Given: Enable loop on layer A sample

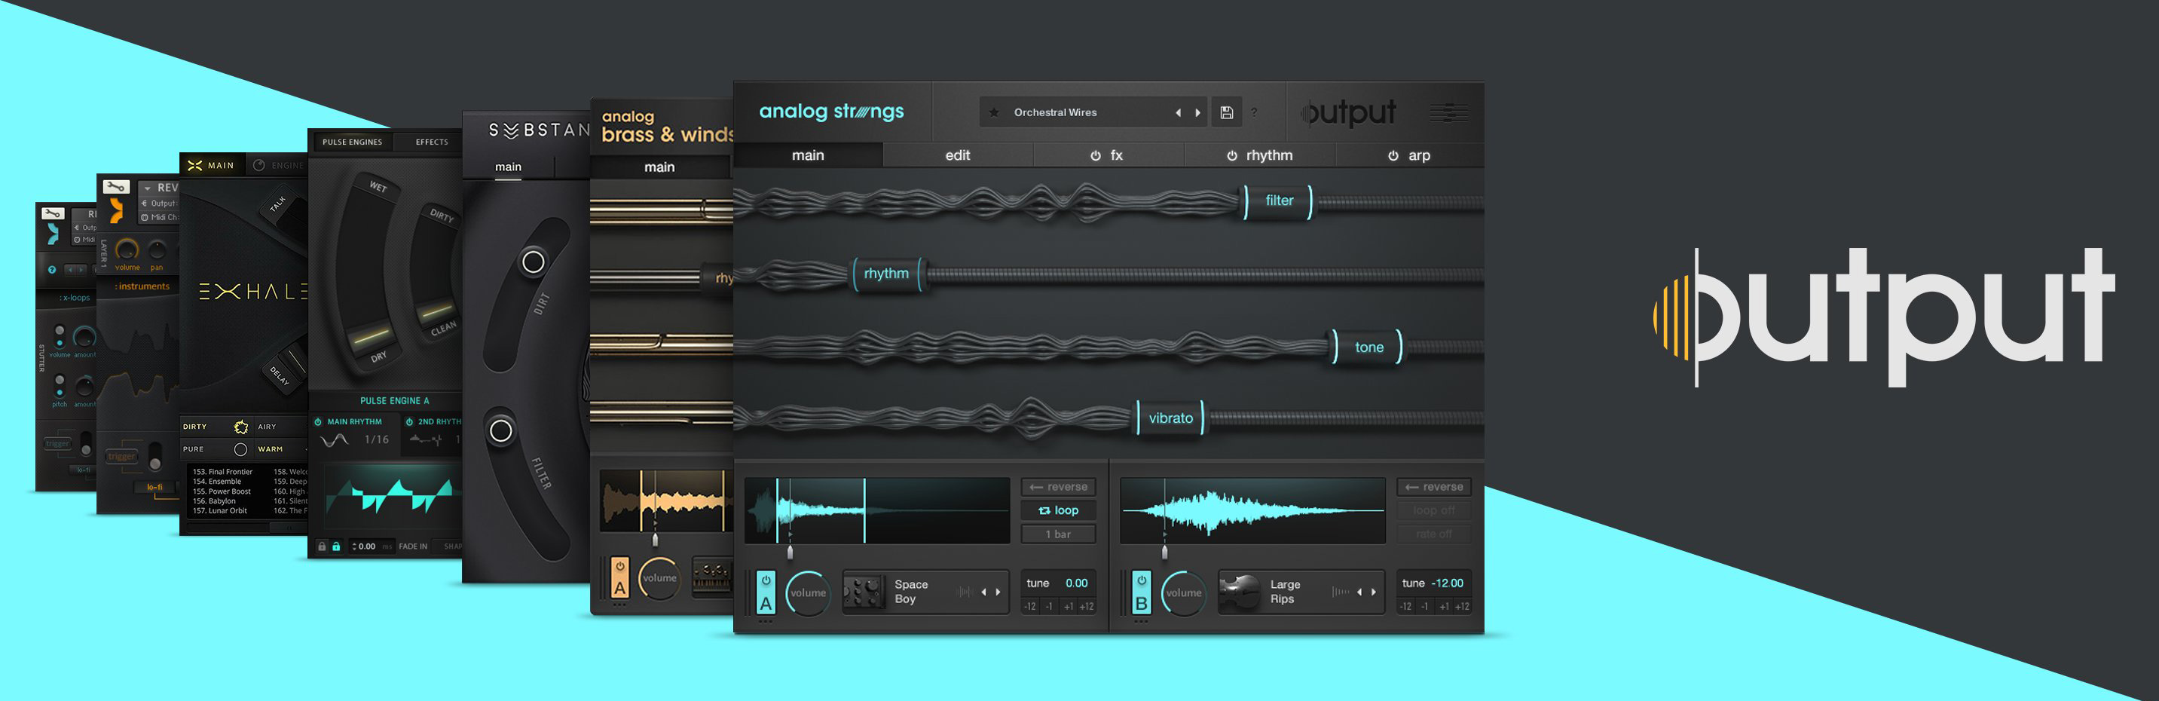Looking at the screenshot, I should coord(1058,510).
